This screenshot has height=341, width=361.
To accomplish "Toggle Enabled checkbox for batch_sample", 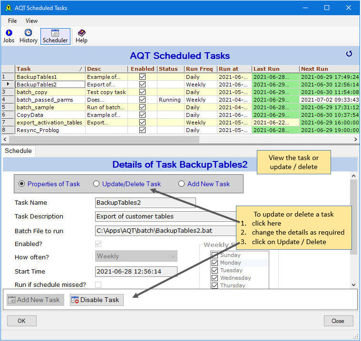I will [143, 107].
